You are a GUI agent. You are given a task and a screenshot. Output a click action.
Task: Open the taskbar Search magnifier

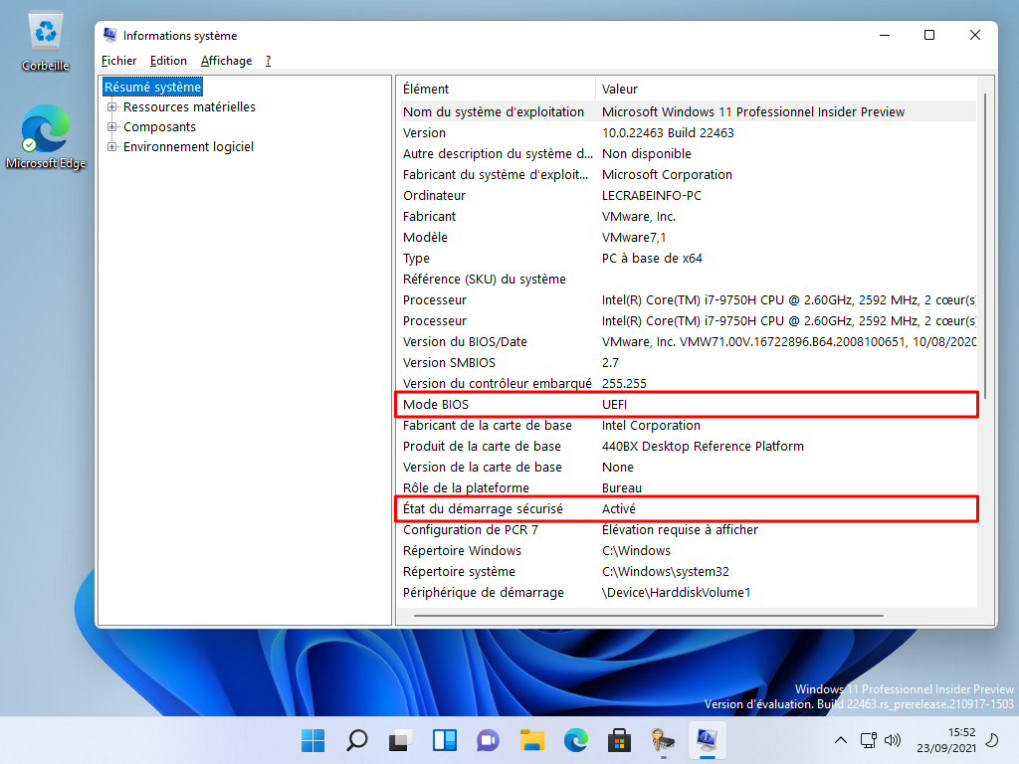click(x=357, y=740)
